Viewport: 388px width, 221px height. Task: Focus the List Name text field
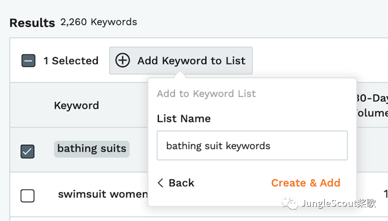coord(252,146)
